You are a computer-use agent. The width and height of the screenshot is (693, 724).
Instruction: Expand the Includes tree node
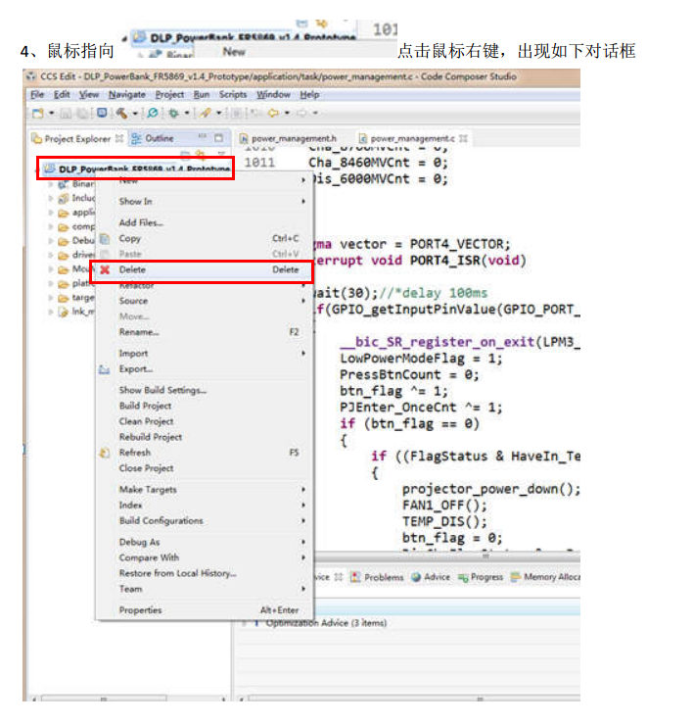coord(51,199)
